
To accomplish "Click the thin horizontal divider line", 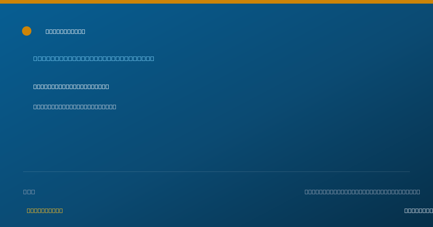I will tap(216, 172).
